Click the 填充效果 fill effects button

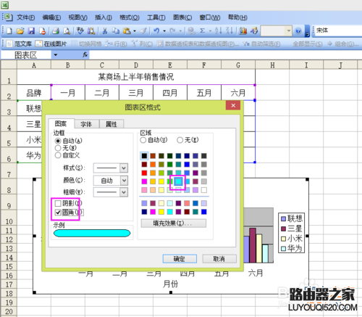point(174,223)
